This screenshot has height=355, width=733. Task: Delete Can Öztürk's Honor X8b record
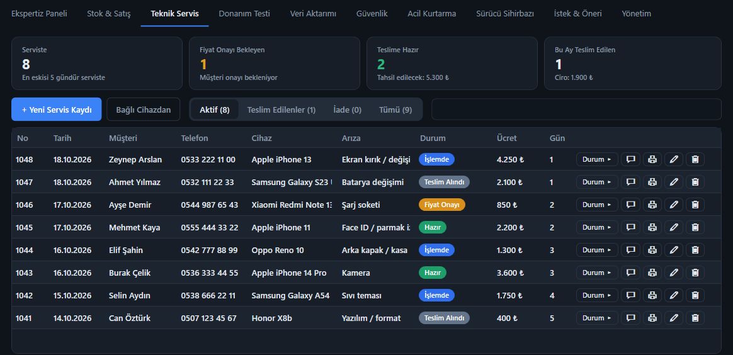coord(695,318)
